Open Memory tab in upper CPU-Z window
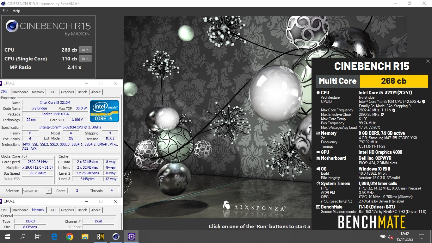 38,92
